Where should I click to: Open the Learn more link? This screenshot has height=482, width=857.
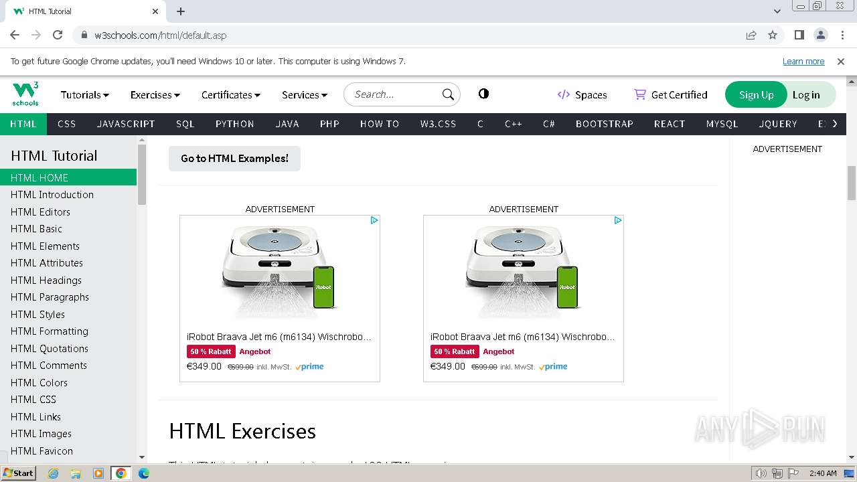[803, 61]
